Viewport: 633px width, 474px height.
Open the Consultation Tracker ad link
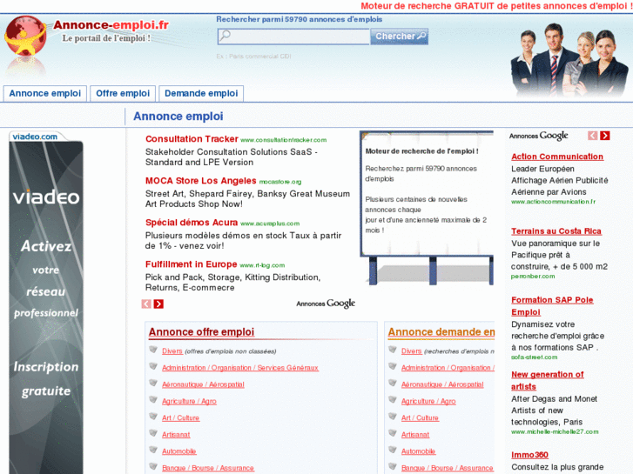pos(192,139)
